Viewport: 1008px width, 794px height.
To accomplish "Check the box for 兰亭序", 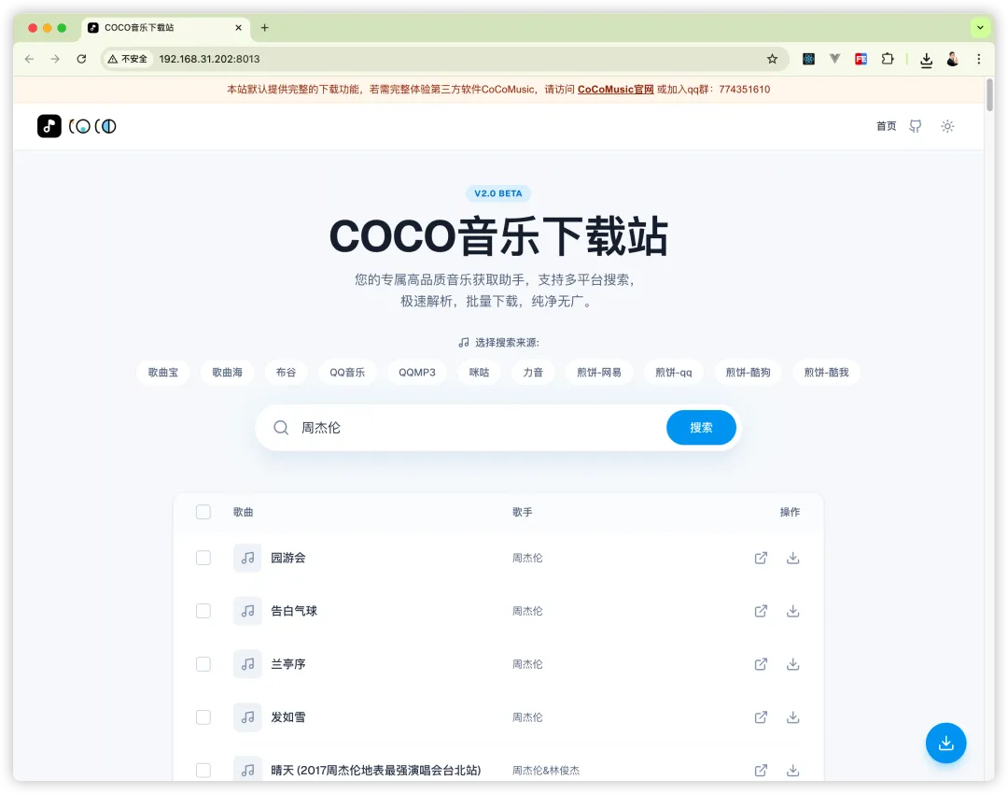I will coord(203,664).
